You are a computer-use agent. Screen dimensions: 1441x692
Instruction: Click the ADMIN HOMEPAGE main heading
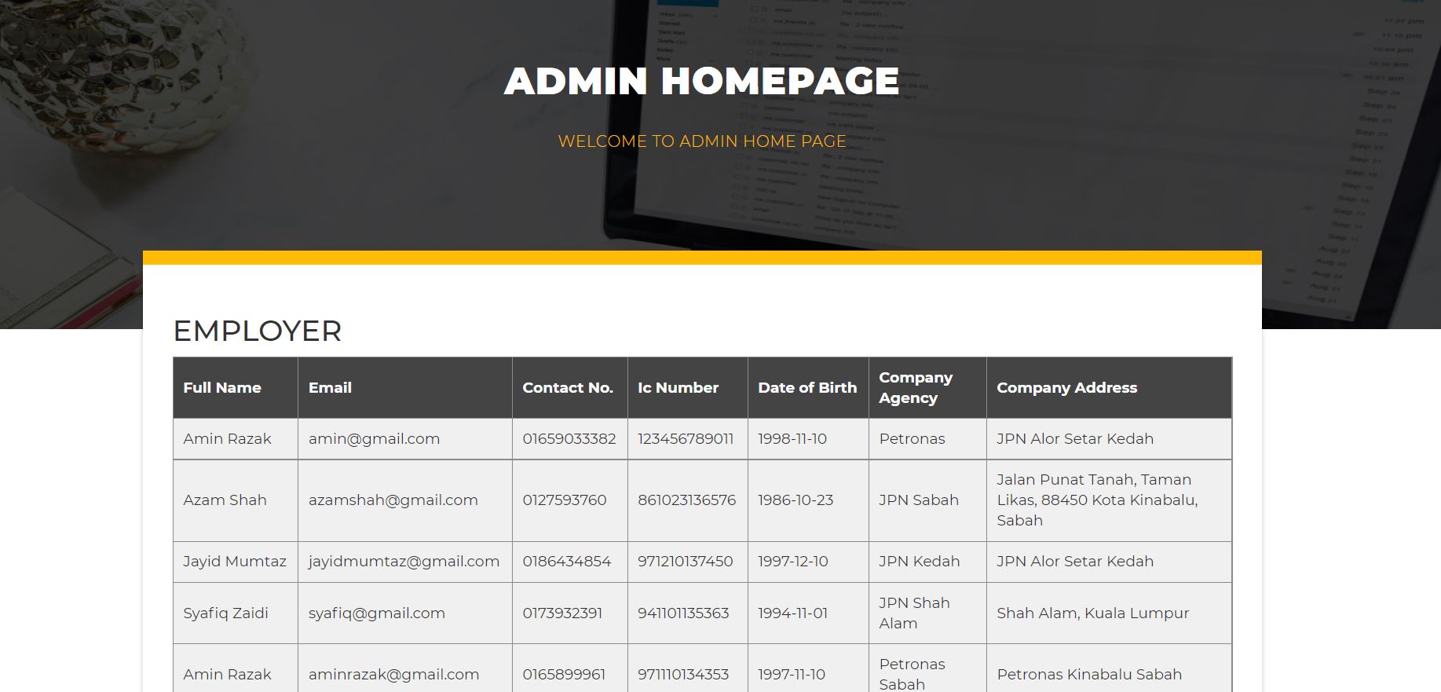tap(701, 82)
